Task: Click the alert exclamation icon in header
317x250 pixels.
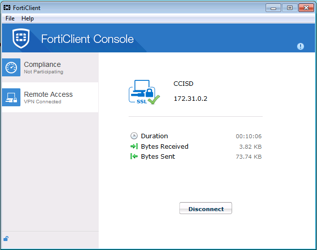Action: [x=300, y=46]
